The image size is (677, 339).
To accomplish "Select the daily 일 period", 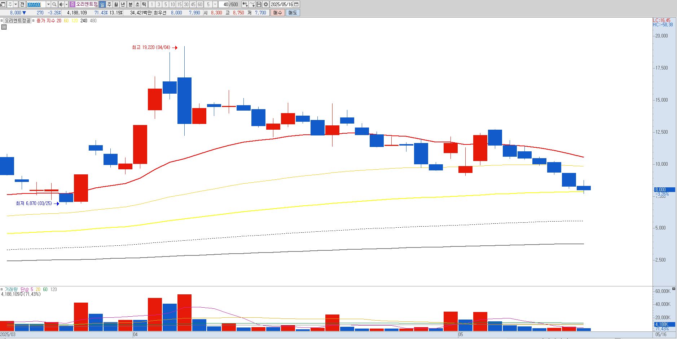I will point(102,4).
